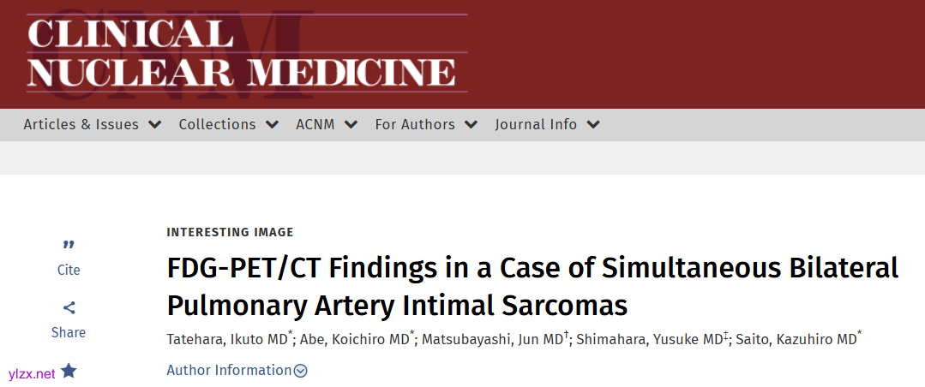Click the Cite quotation mark icon
Image resolution: width=925 pixels, height=387 pixels.
tap(69, 246)
